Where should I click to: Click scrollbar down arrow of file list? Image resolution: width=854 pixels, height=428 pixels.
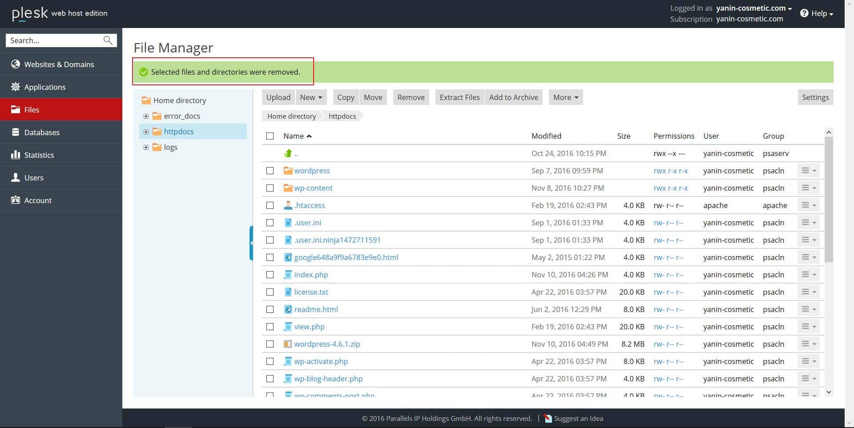829,392
